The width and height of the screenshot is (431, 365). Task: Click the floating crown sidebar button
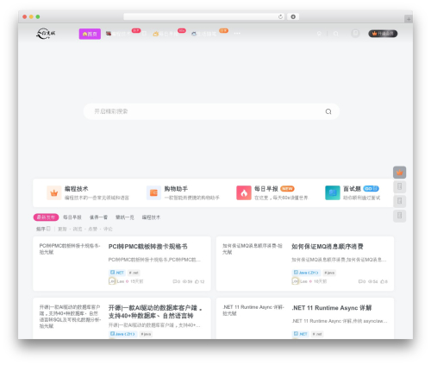(399, 173)
